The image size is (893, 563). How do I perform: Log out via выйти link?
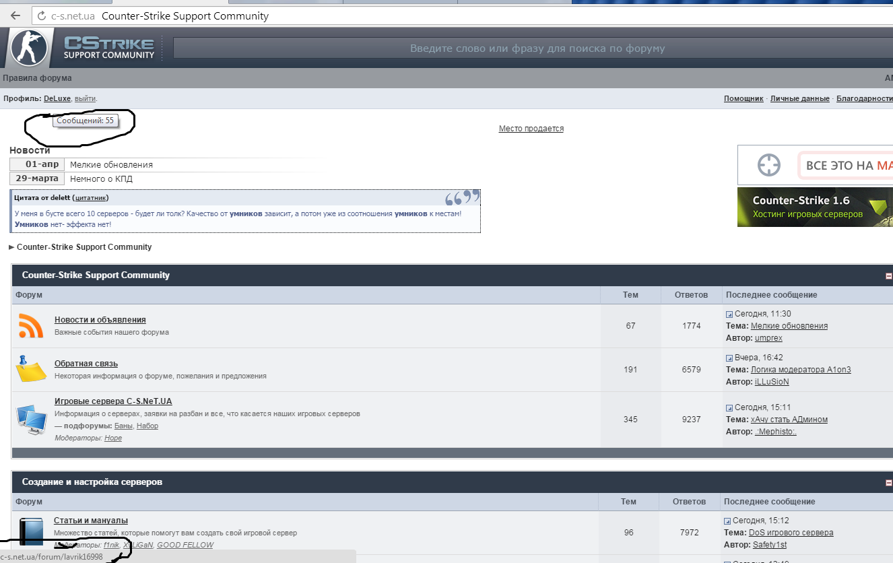point(86,98)
